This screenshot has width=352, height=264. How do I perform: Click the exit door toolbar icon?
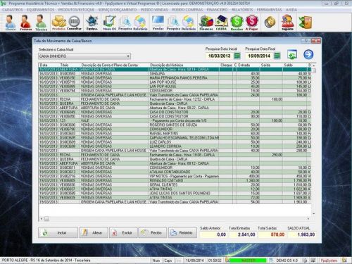pyautogui.click(x=306, y=22)
